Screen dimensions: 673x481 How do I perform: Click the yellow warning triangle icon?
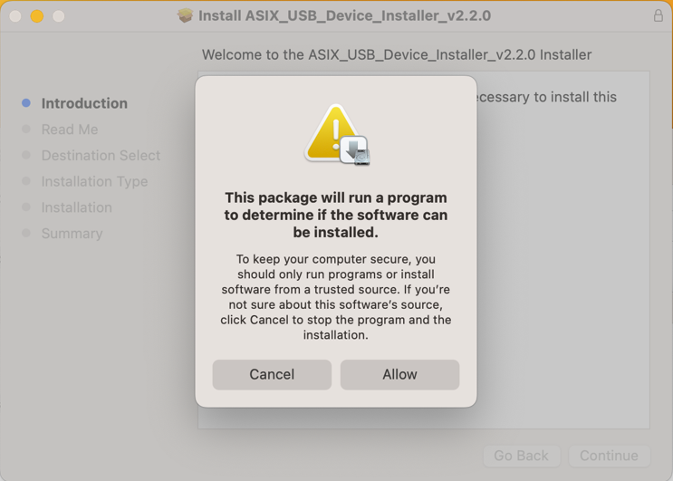[x=331, y=132]
